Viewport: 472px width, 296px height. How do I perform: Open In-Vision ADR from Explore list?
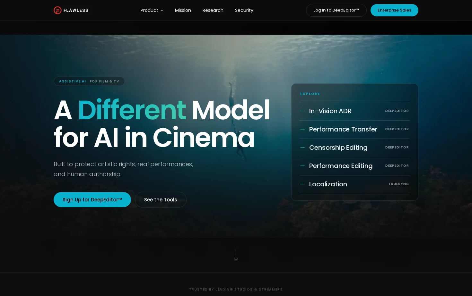pyautogui.click(x=354, y=111)
